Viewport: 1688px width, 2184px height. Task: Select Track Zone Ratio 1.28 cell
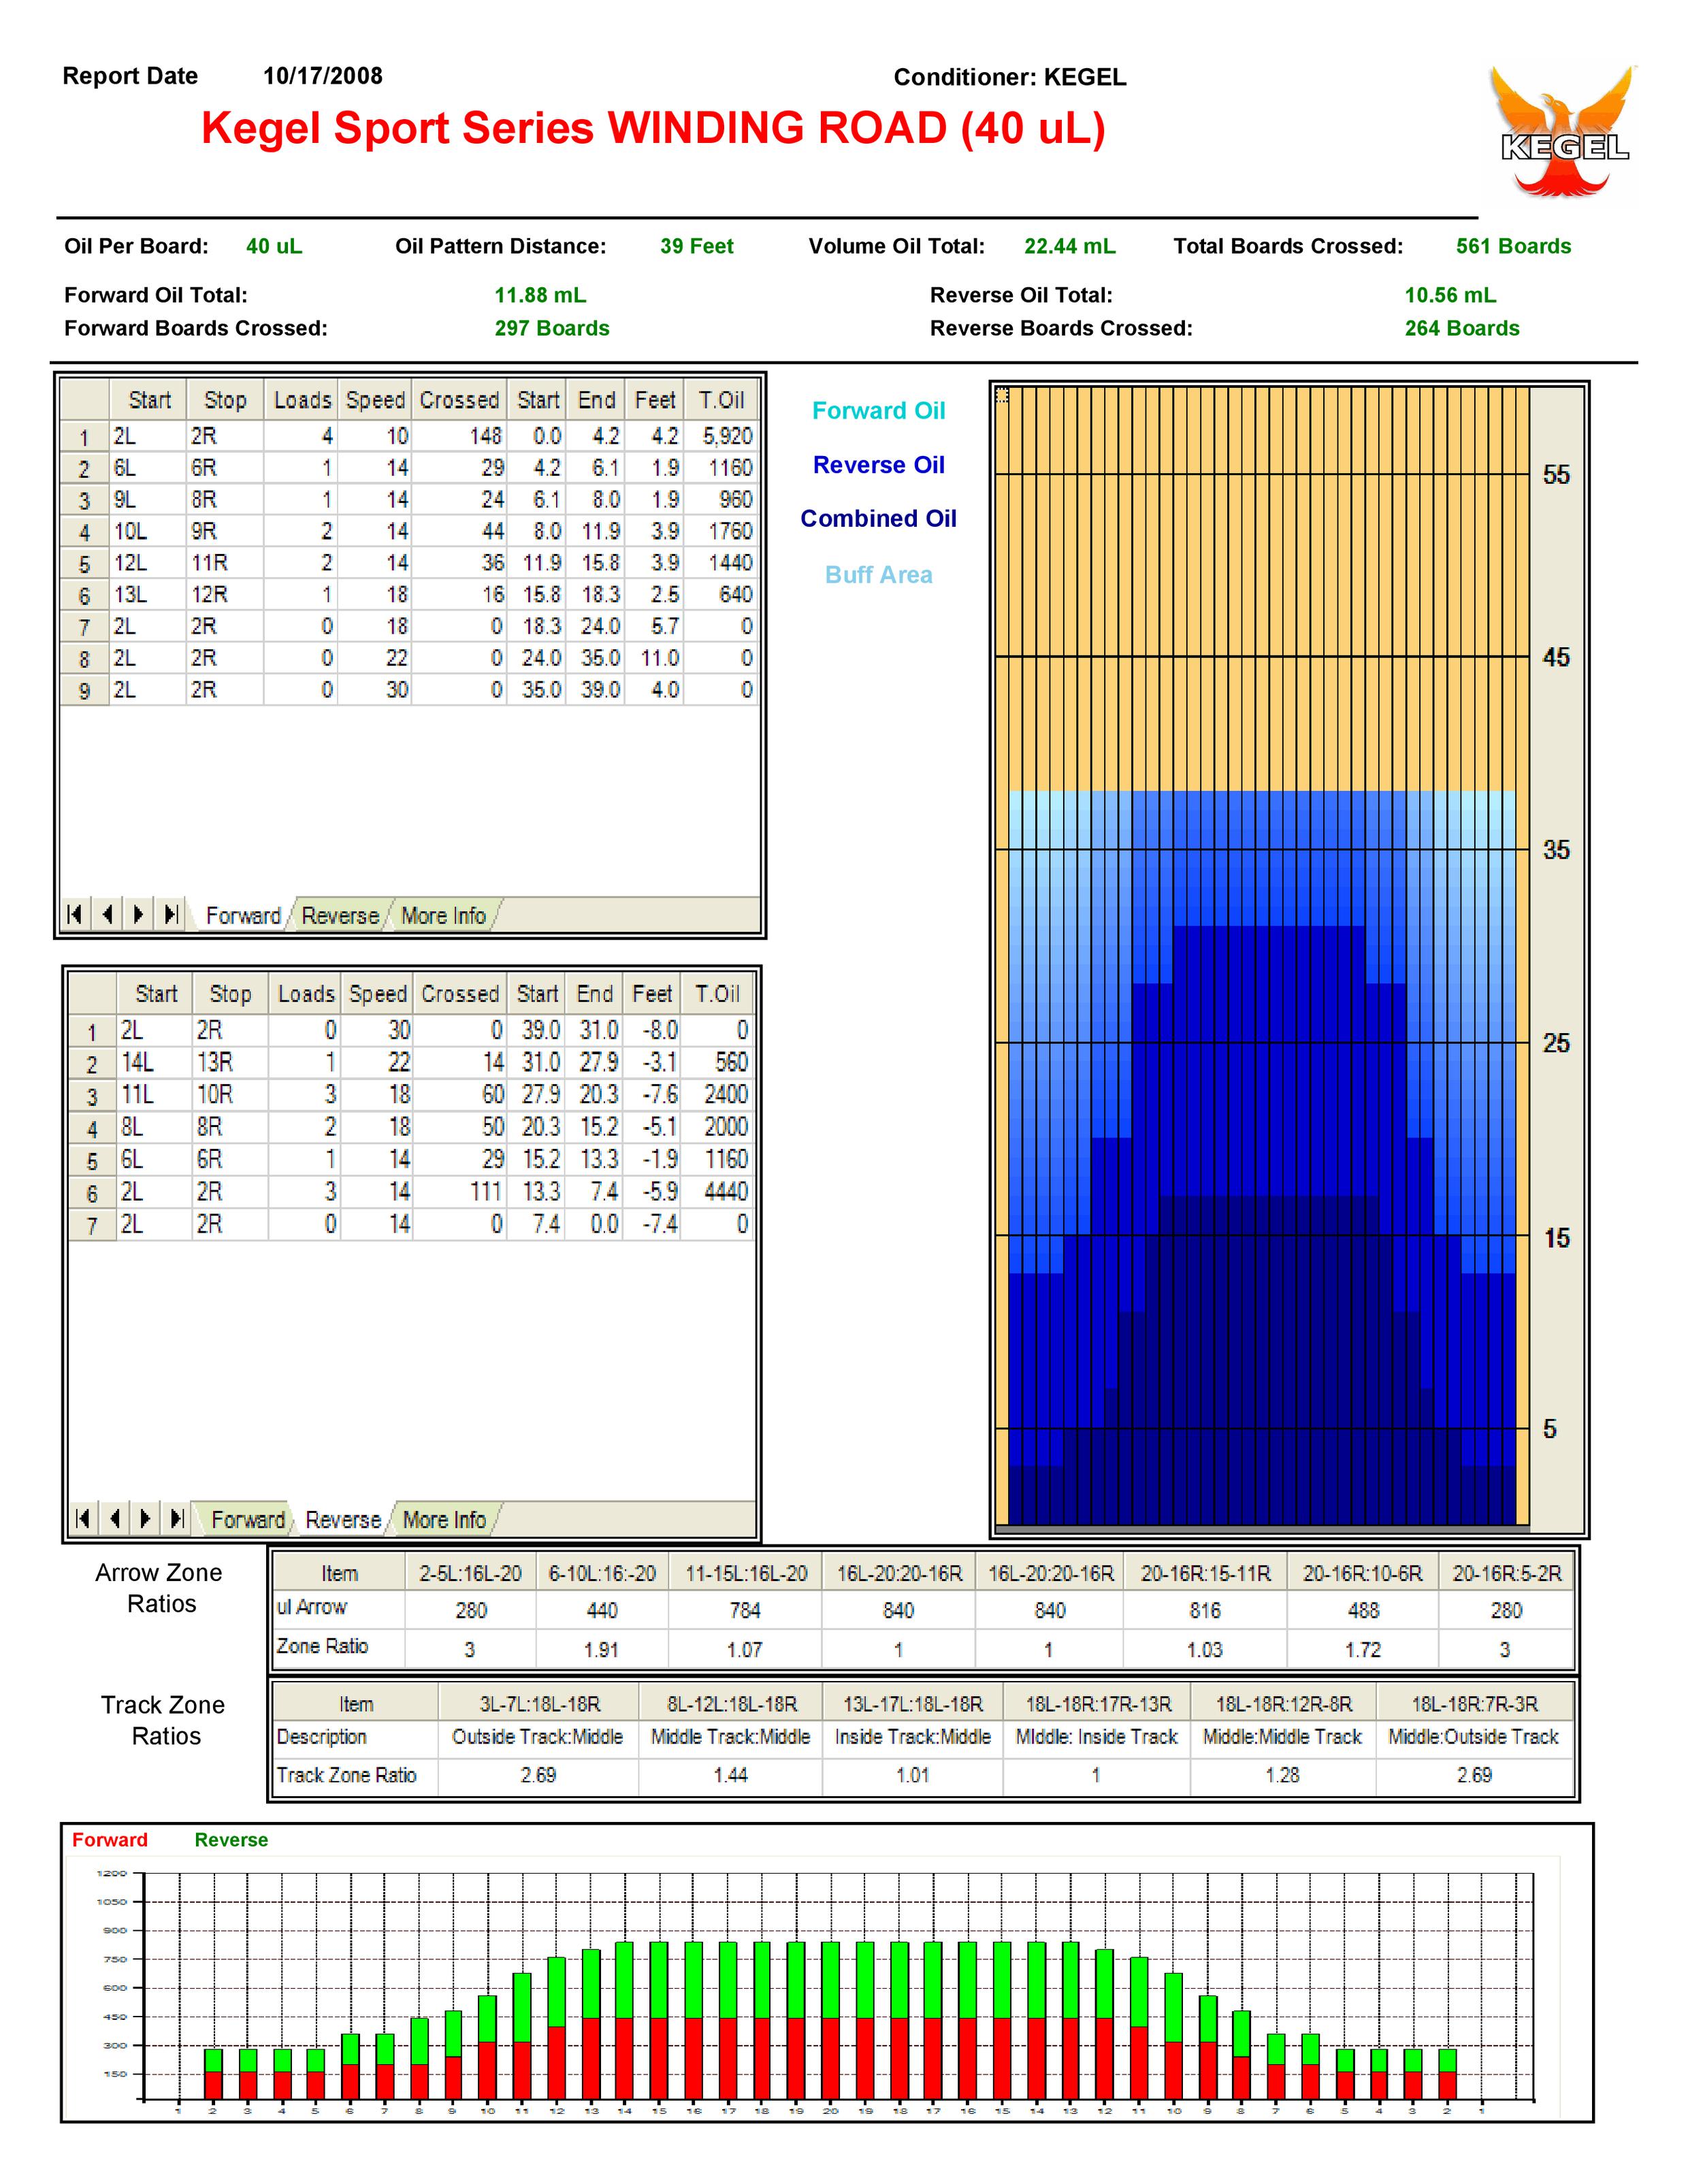click(x=1283, y=1775)
